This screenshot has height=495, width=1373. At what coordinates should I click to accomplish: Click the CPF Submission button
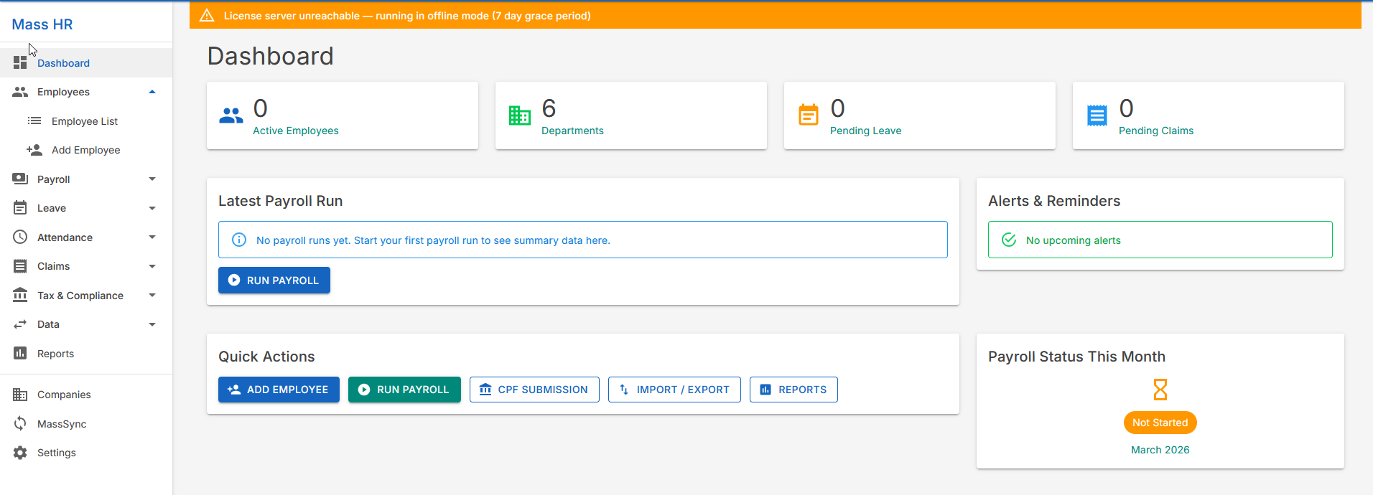[534, 390]
